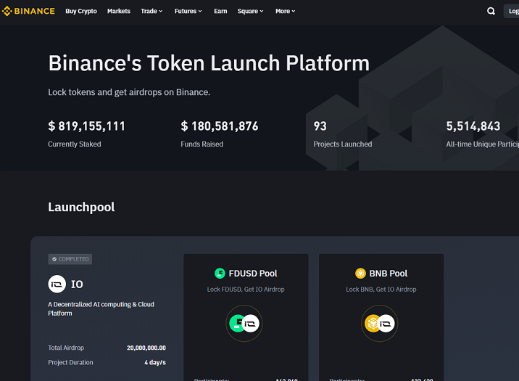
Task: Expand the Futures dropdown menu
Action: click(x=188, y=11)
